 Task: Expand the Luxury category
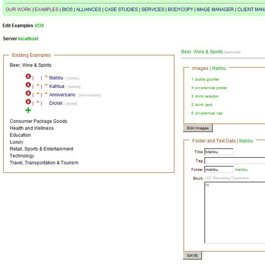point(17,142)
